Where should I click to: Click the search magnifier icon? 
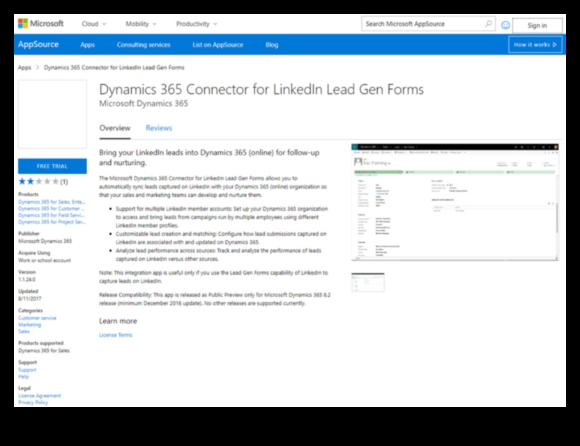coord(488,23)
